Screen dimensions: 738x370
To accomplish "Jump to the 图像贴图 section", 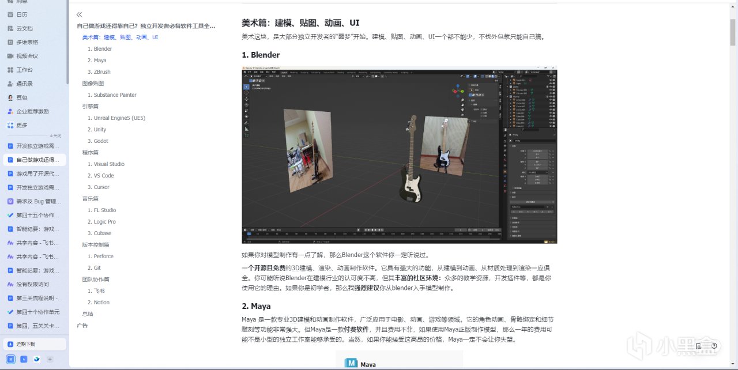I will coord(93,84).
